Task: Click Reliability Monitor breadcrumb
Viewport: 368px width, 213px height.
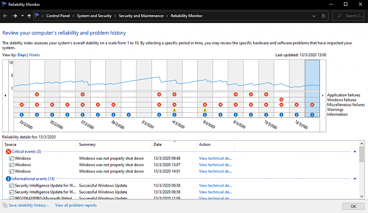Action: pos(186,16)
